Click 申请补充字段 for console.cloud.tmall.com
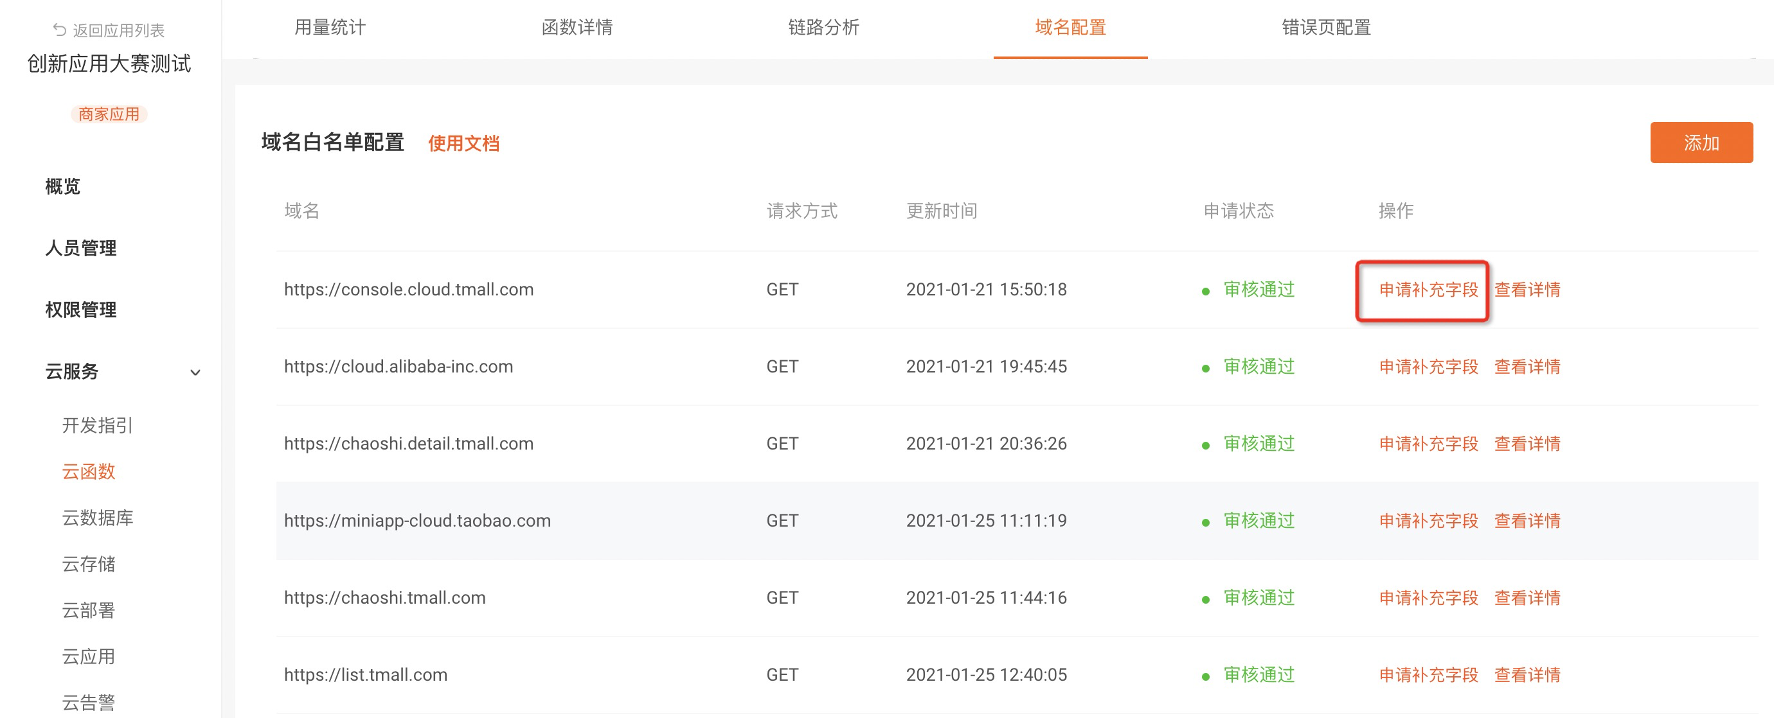This screenshot has height=718, width=1774. coord(1428,290)
